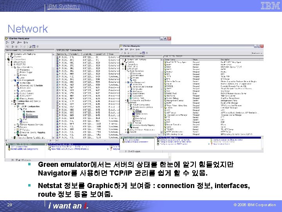282x212 pixels.
Task: Expand Advanced Job Scheduler in the back window
Action: (15, 86)
